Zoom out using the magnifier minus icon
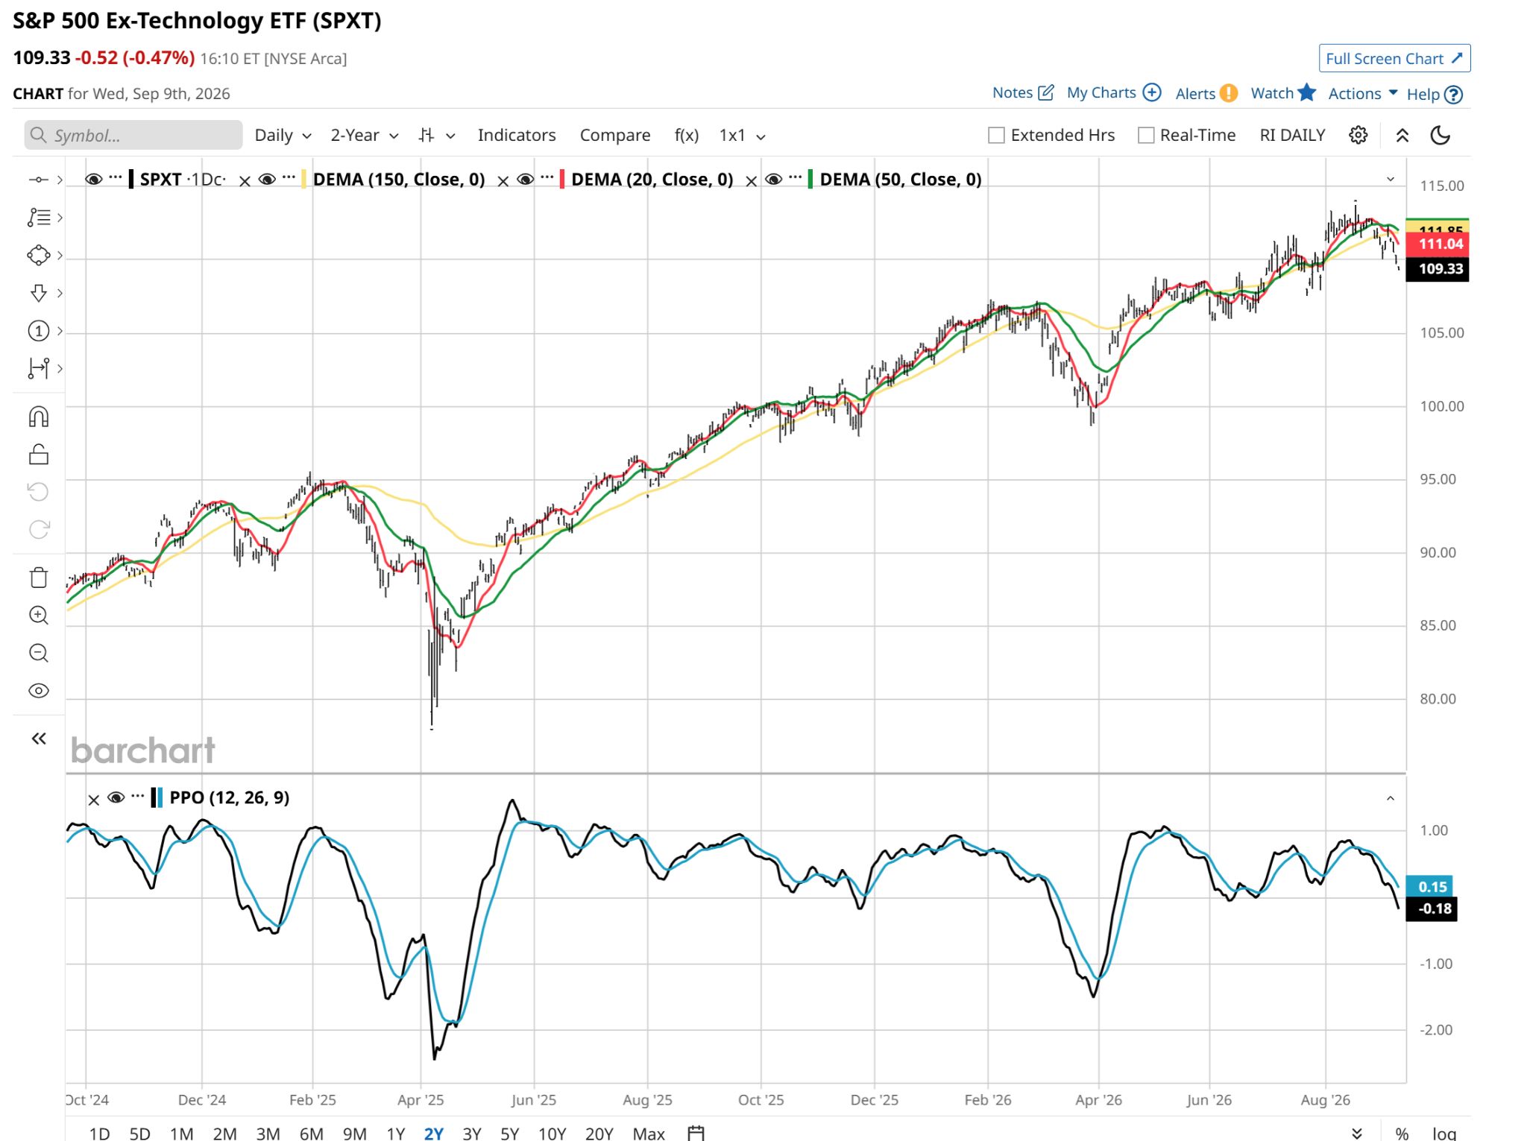The width and height of the screenshot is (1527, 1141). pyautogui.click(x=39, y=654)
